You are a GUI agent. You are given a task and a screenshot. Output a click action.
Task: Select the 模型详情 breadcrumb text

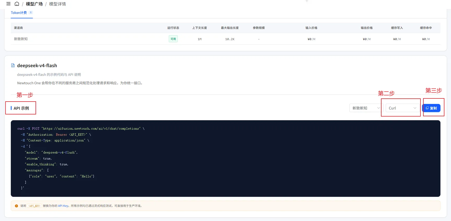[57, 4]
